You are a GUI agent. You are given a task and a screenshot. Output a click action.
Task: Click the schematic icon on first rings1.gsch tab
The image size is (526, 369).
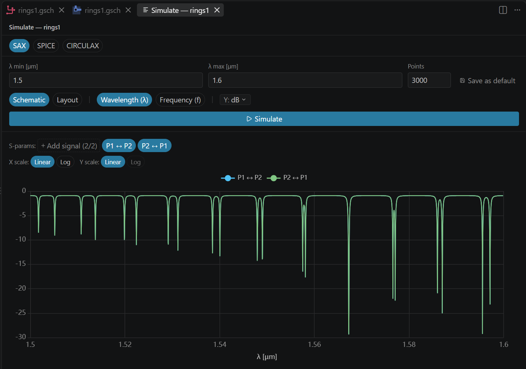coord(11,10)
